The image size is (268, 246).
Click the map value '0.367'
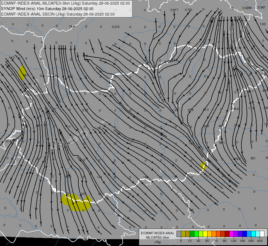click(261, 7)
